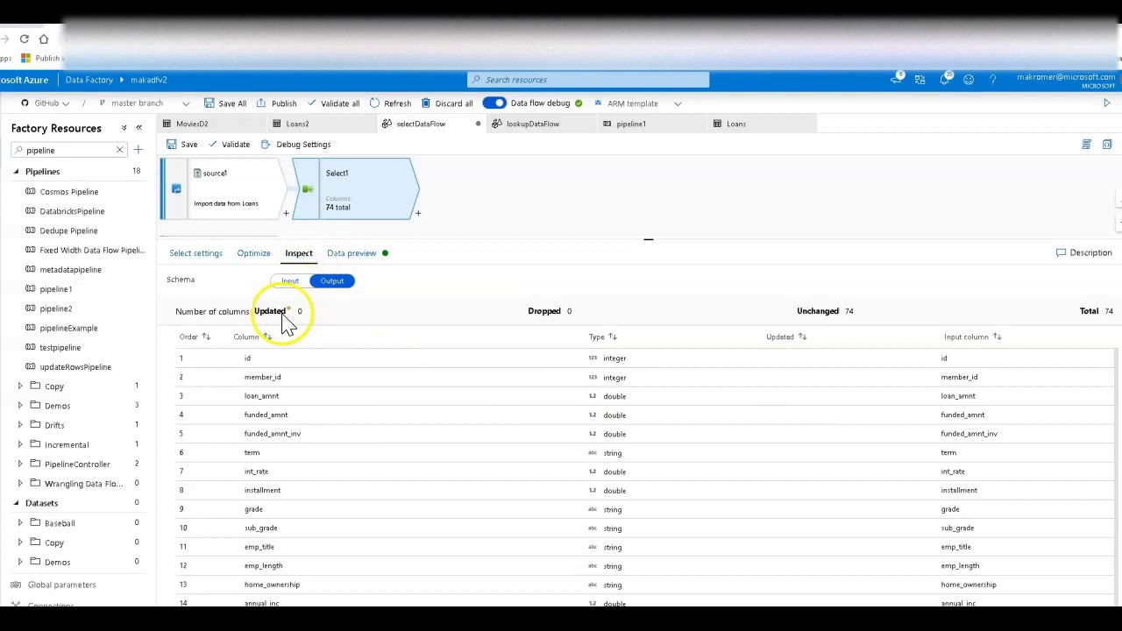Screen dimensions: 1122x631
Task: Open the script view icon at the canvas right
Action: (x=1086, y=145)
